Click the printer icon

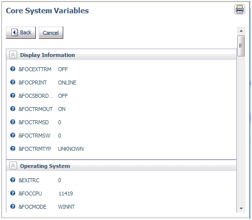tap(239, 9)
